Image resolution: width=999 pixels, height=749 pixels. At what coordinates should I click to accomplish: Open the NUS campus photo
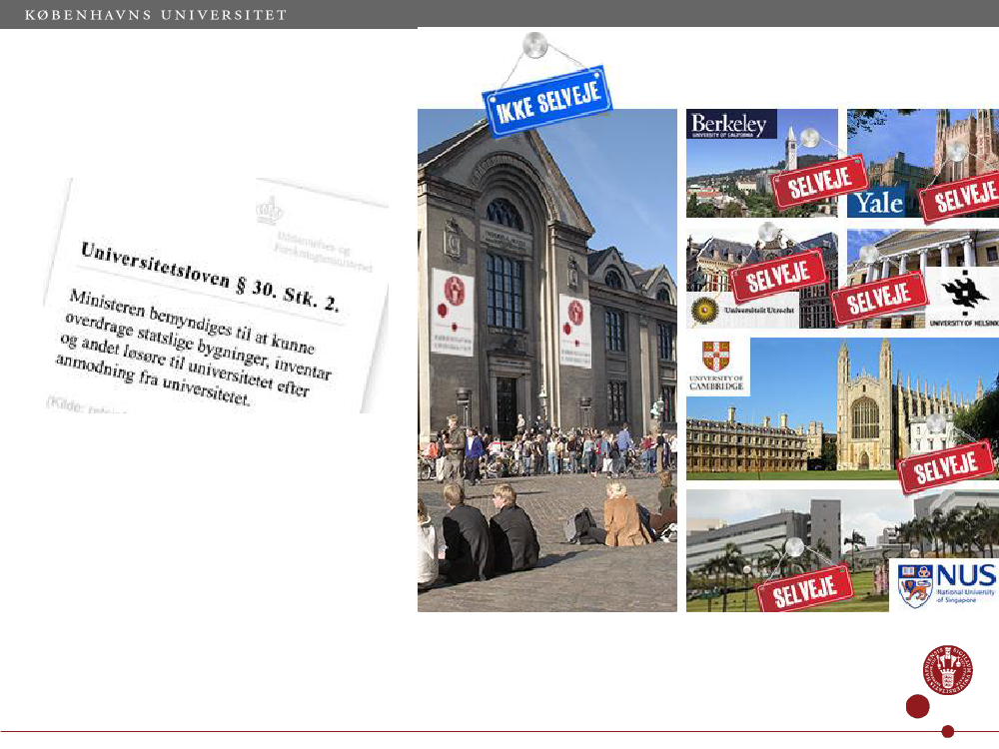[842, 551]
